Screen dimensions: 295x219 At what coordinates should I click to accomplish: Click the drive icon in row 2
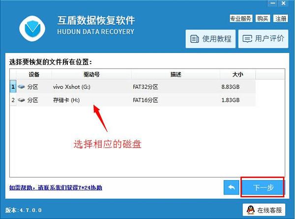pos(22,100)
